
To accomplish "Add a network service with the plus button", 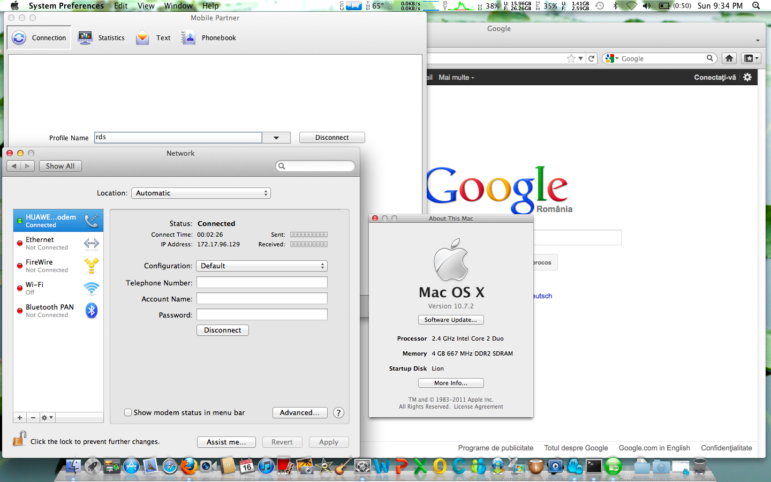I will click(x=20, y=418).
